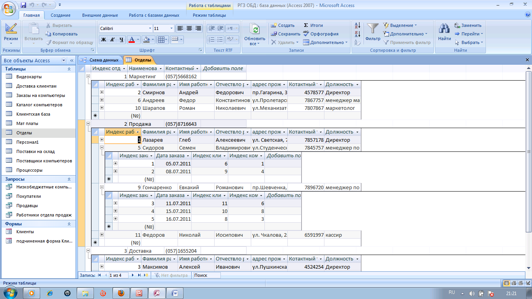Collapse the Таблицы group

point(69,69)
